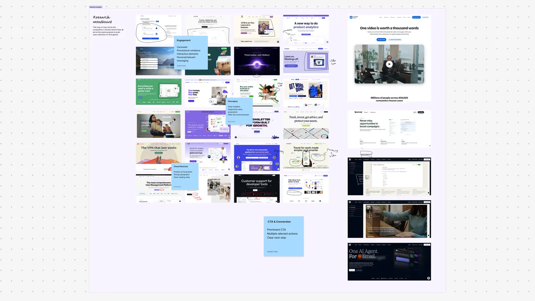Select the "Message privately" screenshot
535x301 pixels.
158,124
